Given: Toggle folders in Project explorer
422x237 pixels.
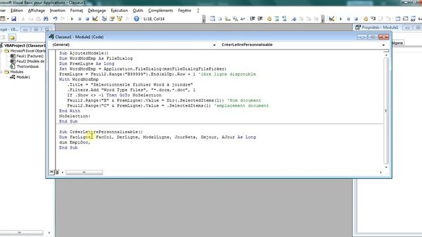Looking at the screenshot, I should coord(12,38).
